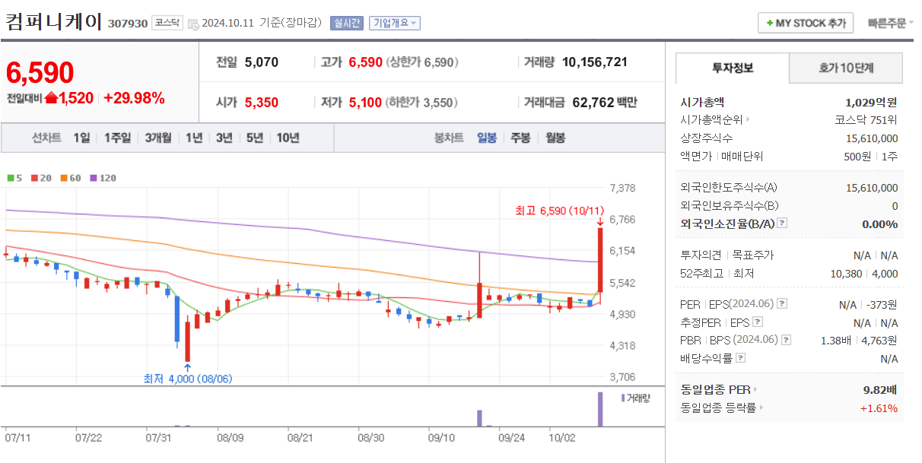Select the 5년 line chart period
Image resolution: width=922 pixels, height=463 pixels.
click(x=255, y=138)
